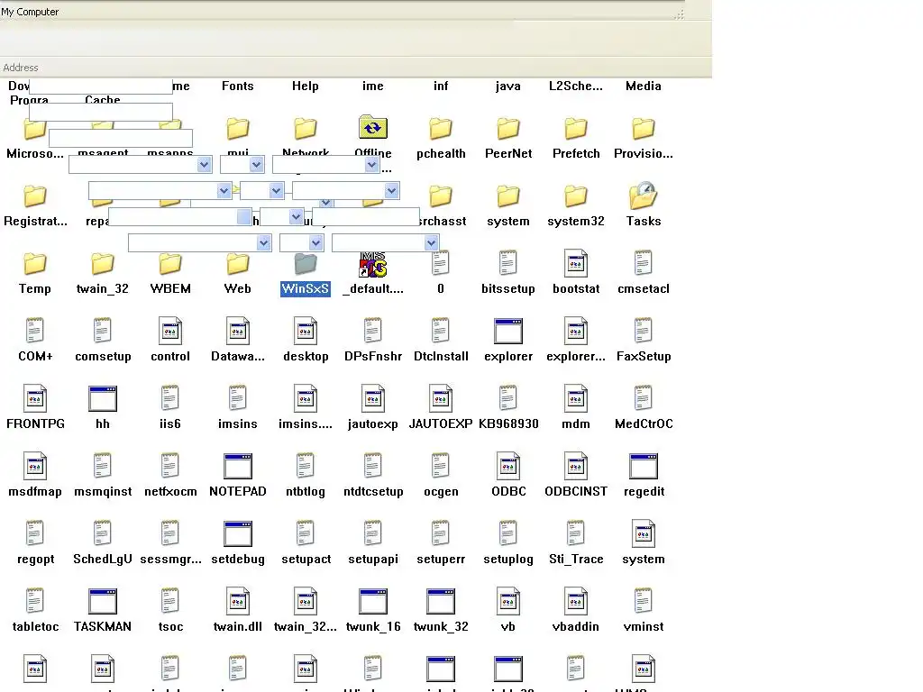Image resolution: width=923 pixels, height=692 pixels.
Task: Select the SchedLgU text file icon
Action: (x=103, y=533)
